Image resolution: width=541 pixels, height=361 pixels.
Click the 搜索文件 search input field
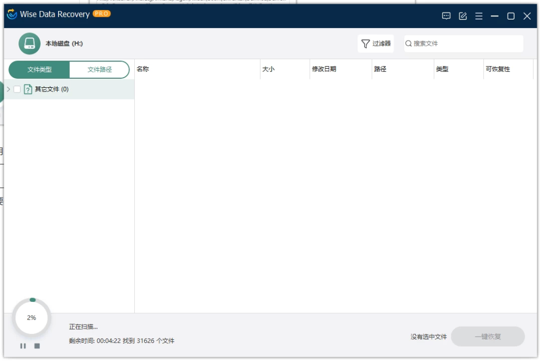tap(464, 43)
